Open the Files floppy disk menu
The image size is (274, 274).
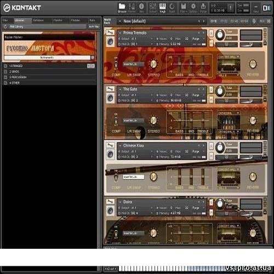coord(184,7)
